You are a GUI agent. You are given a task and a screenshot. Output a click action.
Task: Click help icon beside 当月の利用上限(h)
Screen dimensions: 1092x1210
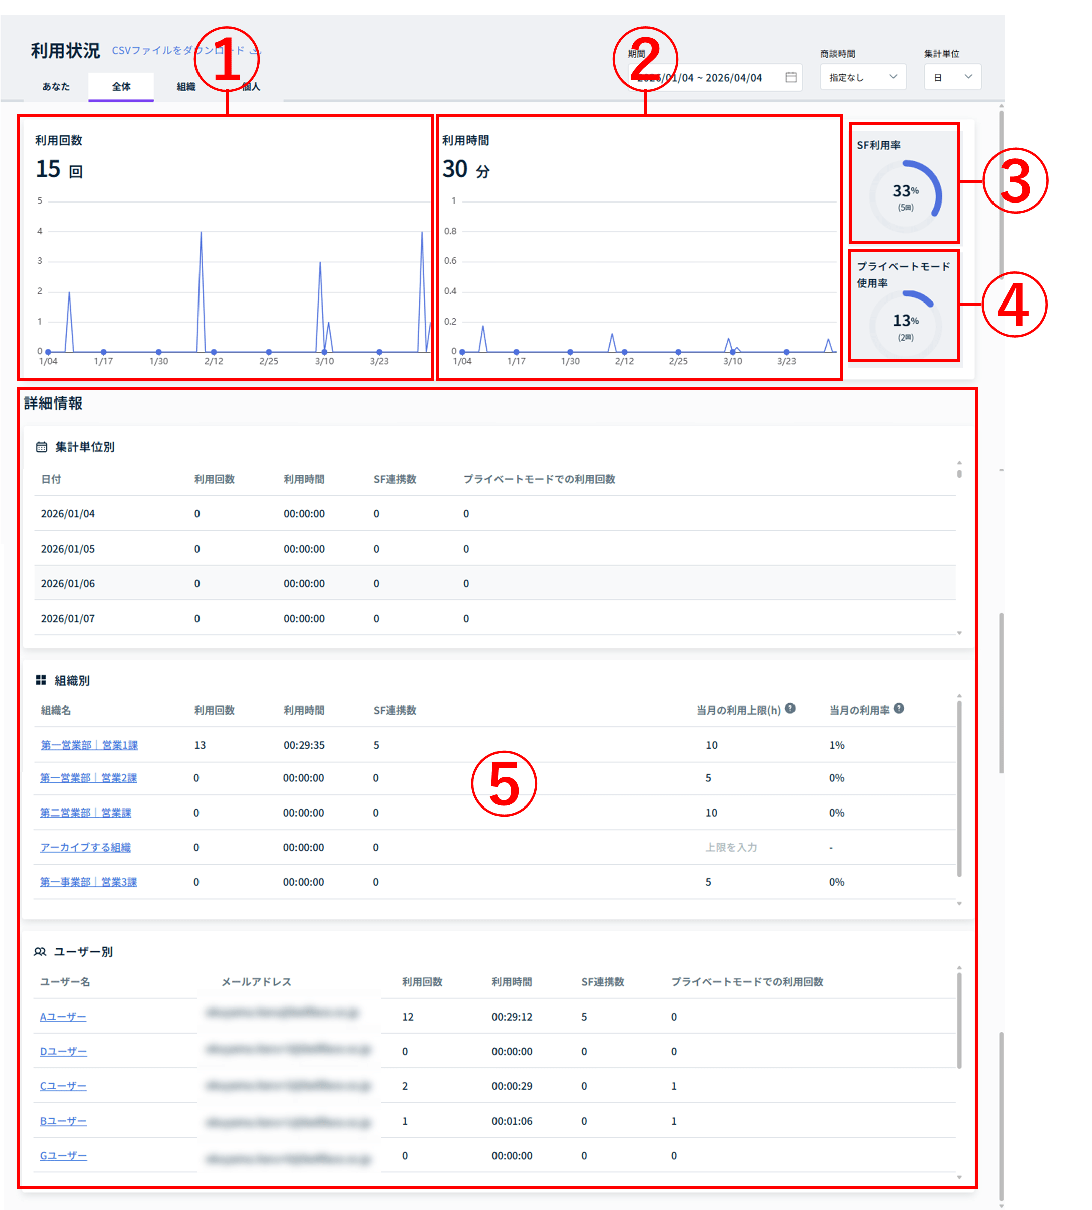pos(790,709)
